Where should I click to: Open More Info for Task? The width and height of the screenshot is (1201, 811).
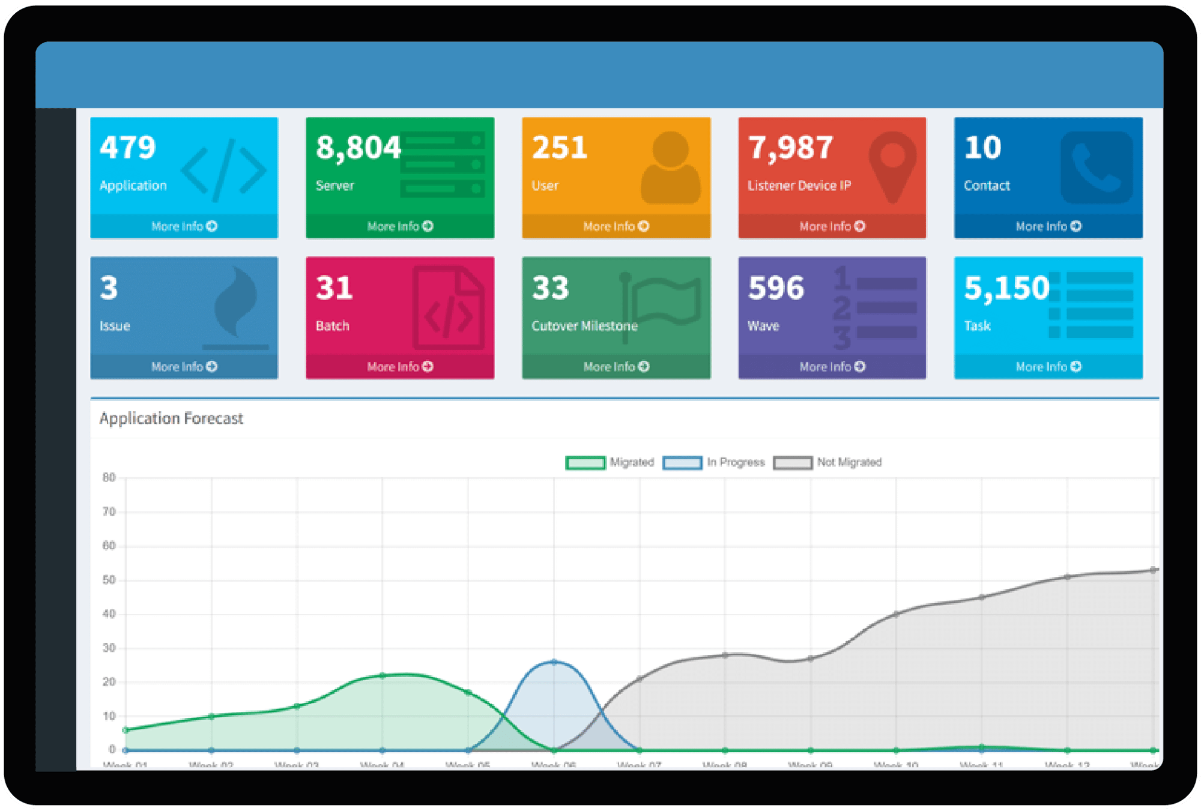(x=1048, y=367)
